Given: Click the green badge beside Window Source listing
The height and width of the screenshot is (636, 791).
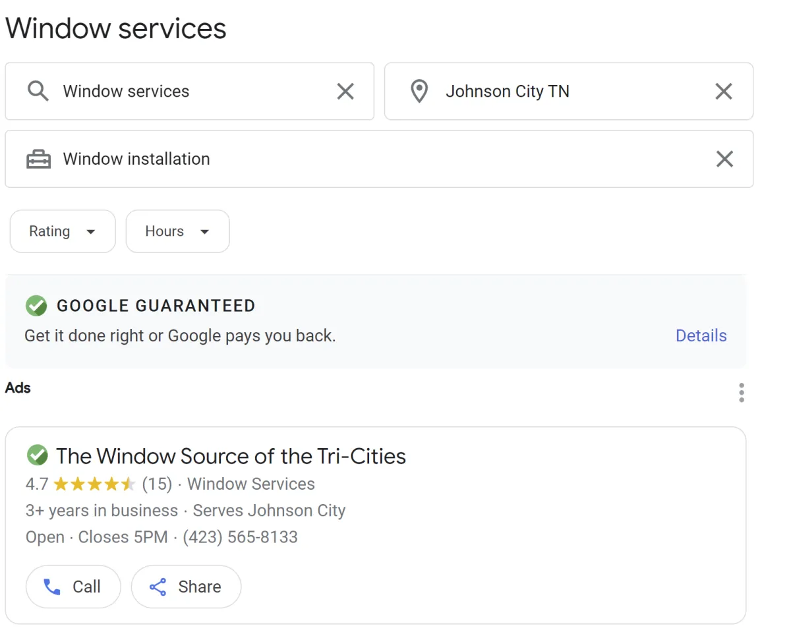Looking at the screenshot, I should tap(37, 455).
